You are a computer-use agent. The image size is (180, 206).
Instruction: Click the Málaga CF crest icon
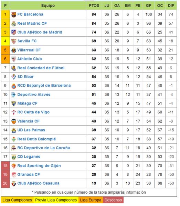(x=14, y=104)
